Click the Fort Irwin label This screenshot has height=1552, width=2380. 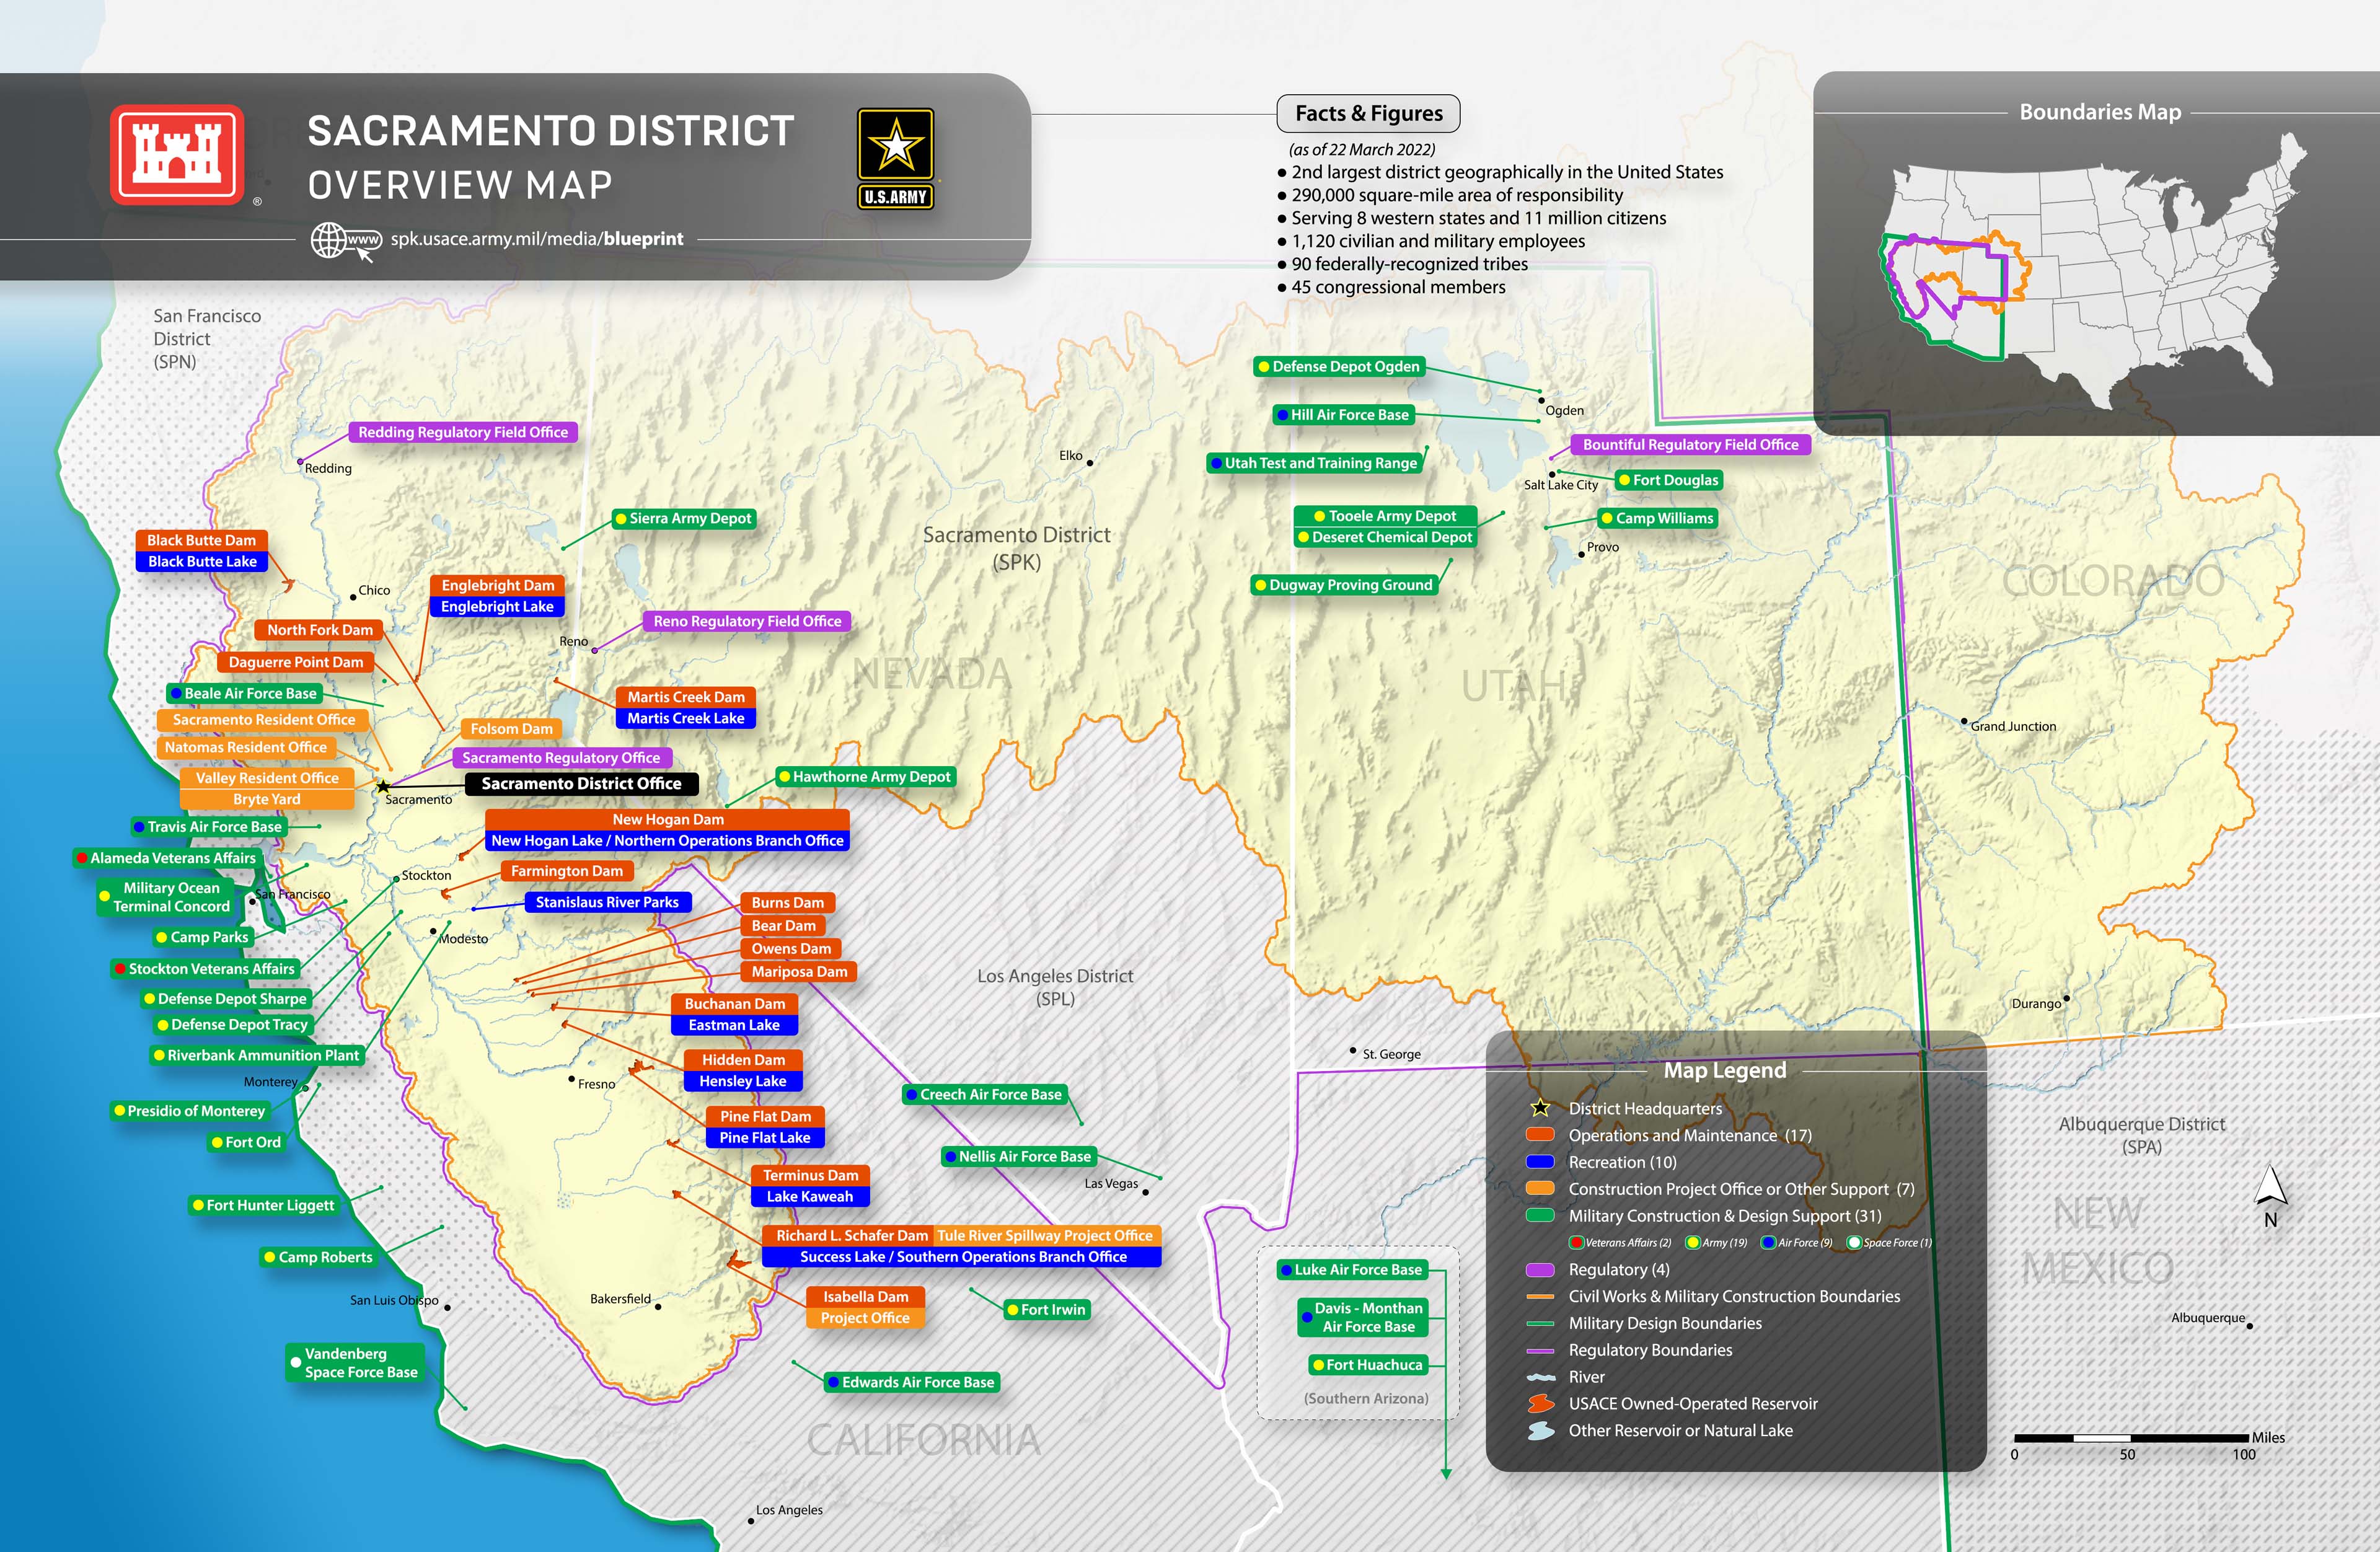point(1046,1310)
